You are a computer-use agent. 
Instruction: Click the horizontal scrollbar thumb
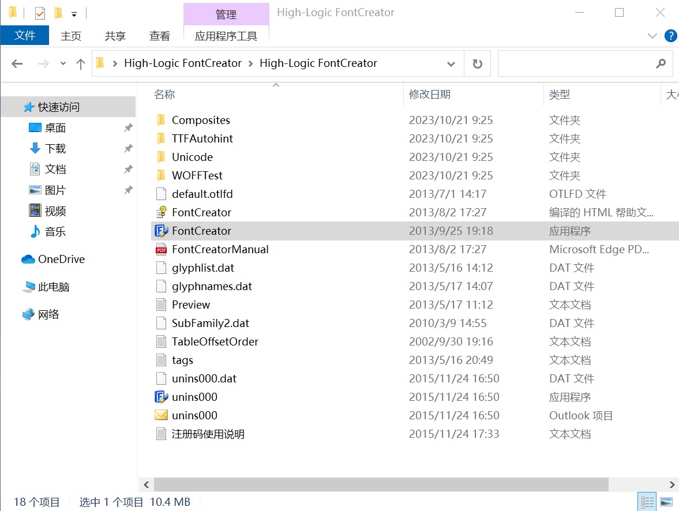pos(381,484)
